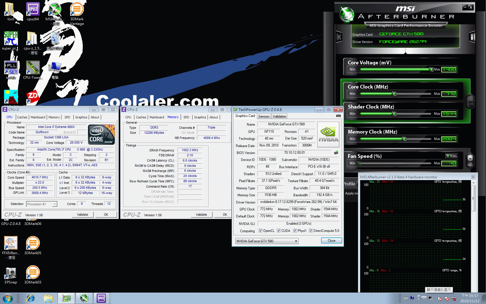
Task: Click the Core Clock slider handle
Action: [394, 94]
